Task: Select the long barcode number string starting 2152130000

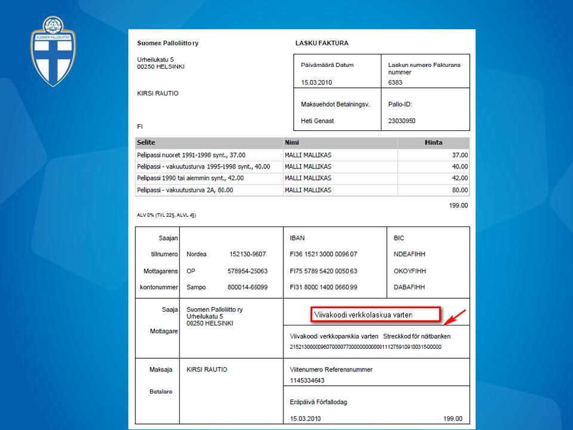Action: [x=365, y=347]
